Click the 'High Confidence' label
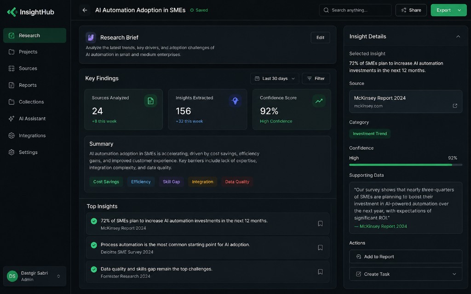 tap(276, 121)
